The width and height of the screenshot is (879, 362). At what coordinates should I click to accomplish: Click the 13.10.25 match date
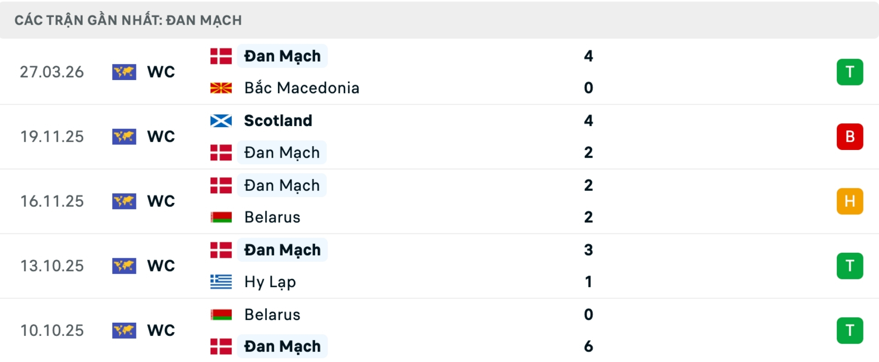(52, 266)
